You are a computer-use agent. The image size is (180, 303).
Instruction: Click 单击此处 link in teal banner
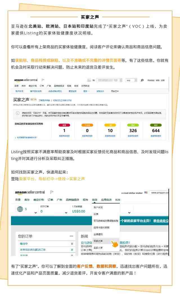tap(161, 221)
